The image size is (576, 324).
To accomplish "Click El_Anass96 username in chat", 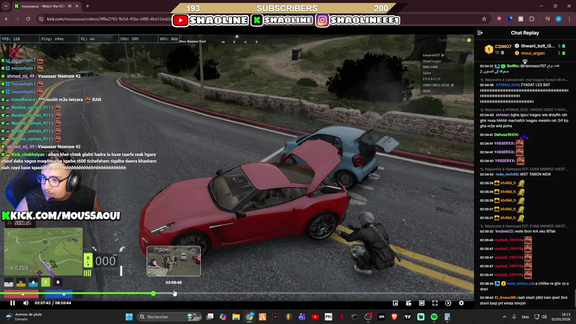I will coord(505,298).
